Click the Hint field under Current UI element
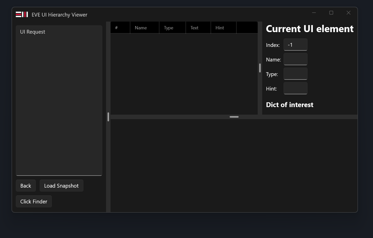The height and width of the screenshot is (238, 373). pyautogui.click(x=295, y=88)
